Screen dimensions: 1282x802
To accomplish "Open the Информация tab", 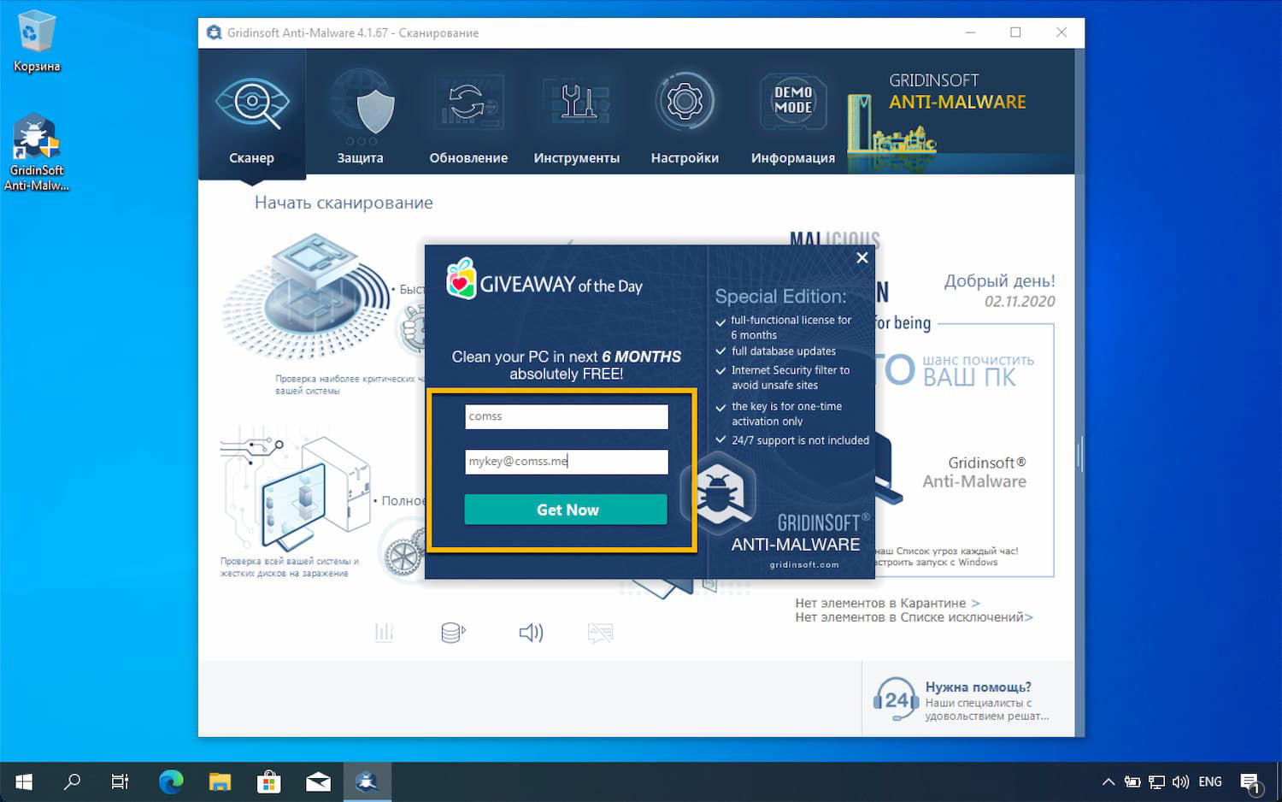I will coord(792,157).
